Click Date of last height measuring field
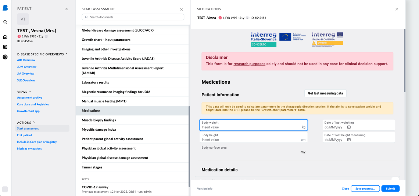 tap(359, 137)
